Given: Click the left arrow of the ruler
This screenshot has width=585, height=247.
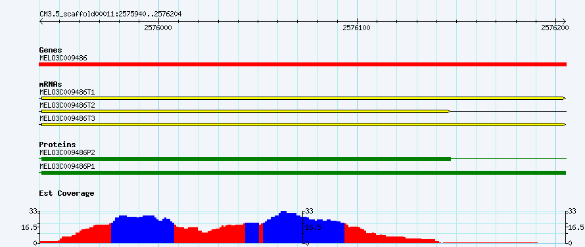Looking at the screenshot, I should (41, 21).
